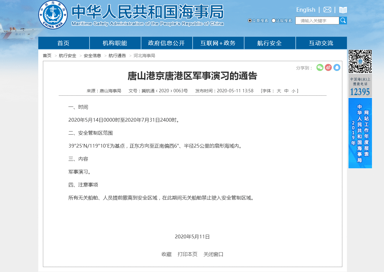Viewport: 384px width, 272px height.
Task: Scan entry: click the QR code image
Action: point(360,61)
